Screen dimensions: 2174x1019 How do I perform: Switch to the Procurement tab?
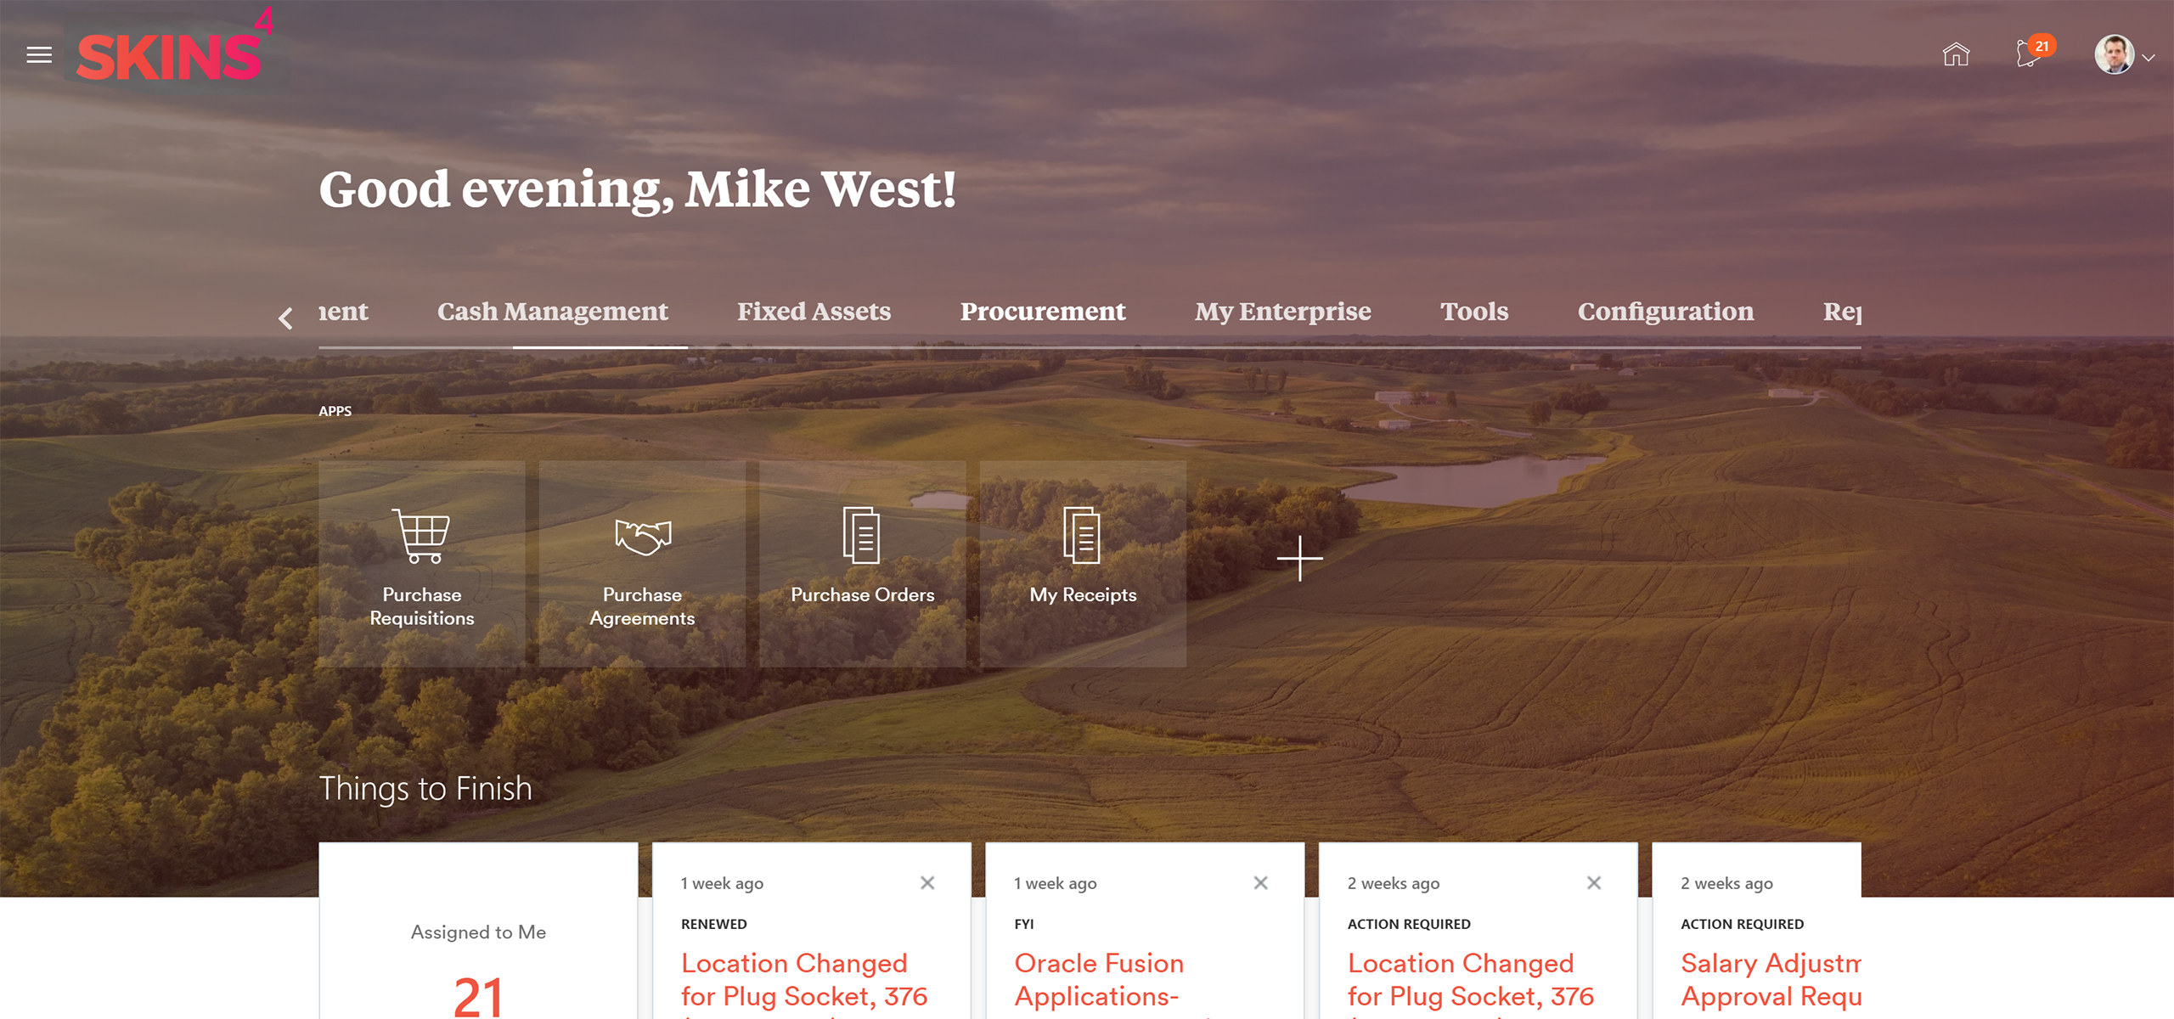click(1043, 312)
